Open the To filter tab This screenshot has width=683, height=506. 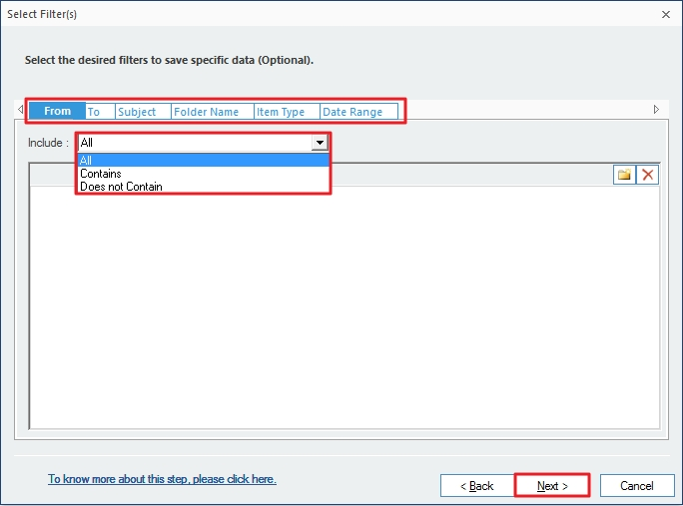[95, 112]
